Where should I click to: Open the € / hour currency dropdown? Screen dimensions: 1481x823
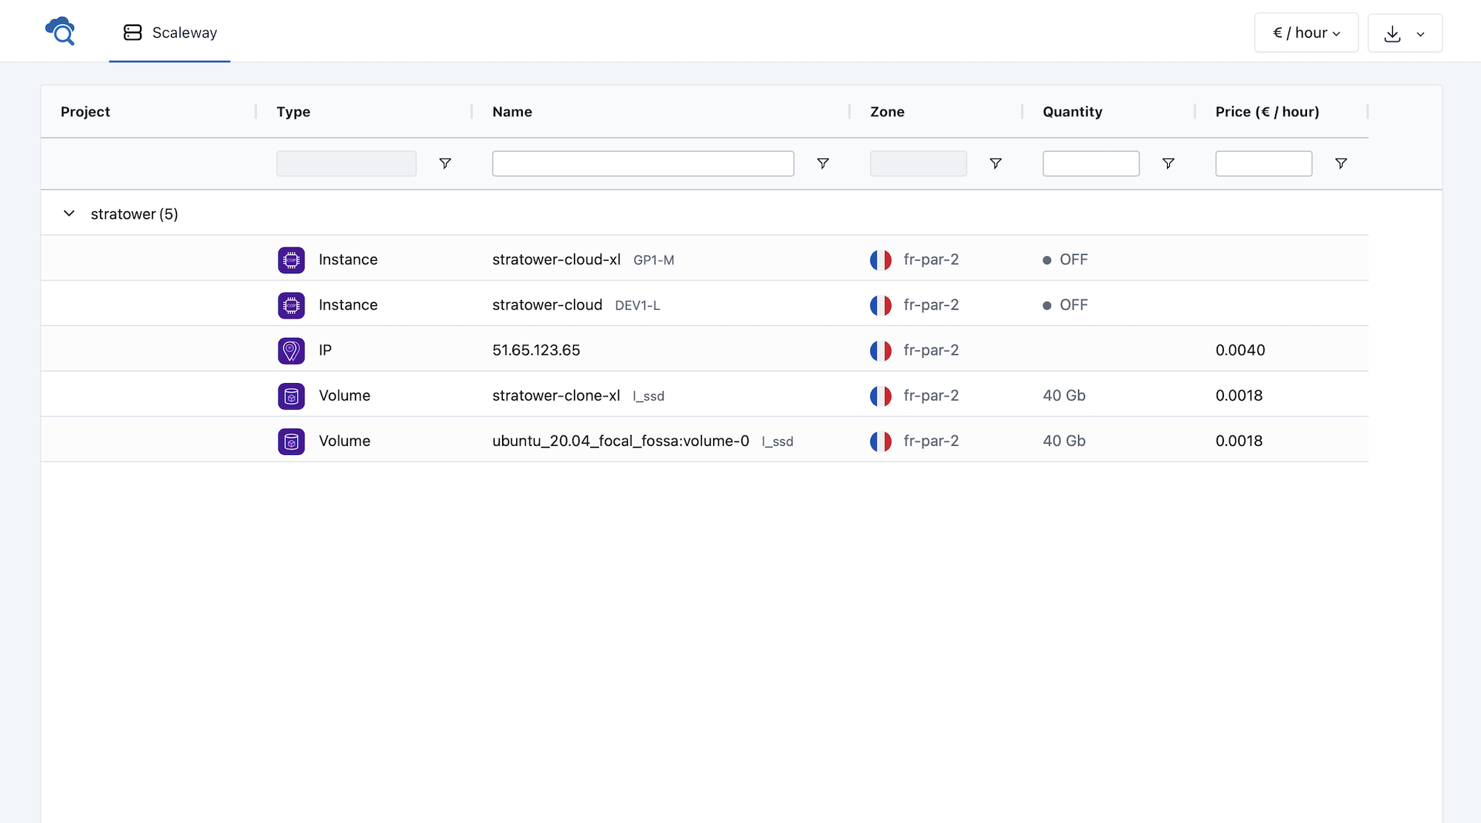click(1306, 33)
